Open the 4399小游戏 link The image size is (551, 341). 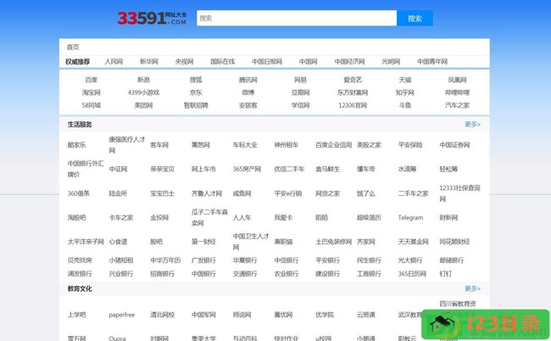pyautogui.click(x=143, y=92)
